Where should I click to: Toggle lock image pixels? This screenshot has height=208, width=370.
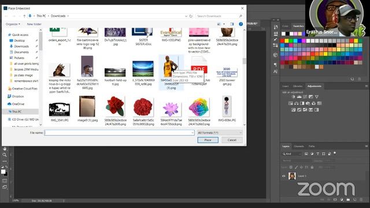[296, 167]
